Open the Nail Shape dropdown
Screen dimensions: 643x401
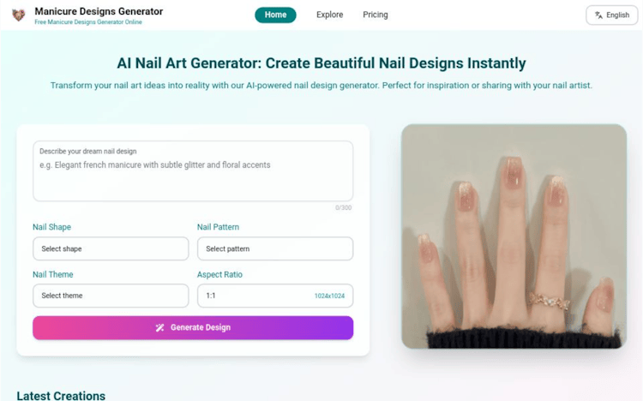click(111, 248)
